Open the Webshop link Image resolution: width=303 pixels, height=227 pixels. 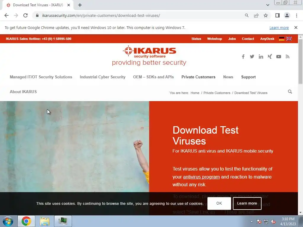pos(215,39)
